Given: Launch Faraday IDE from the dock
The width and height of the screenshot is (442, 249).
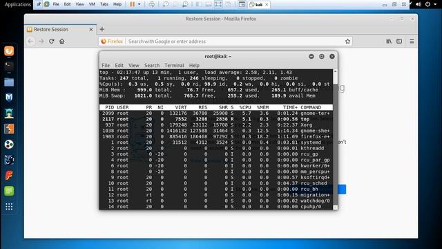Looking at the screenshot, I should (x=9, y=175).
